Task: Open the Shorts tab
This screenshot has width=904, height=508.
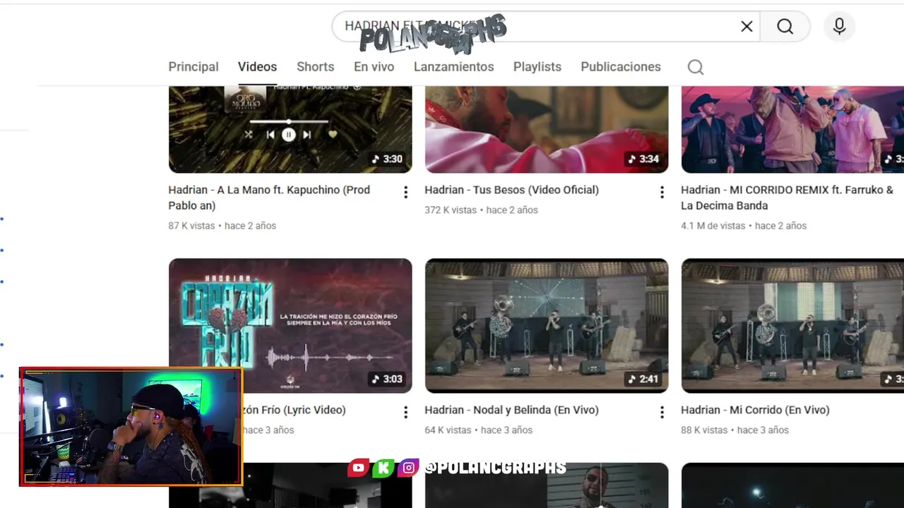Action: pos(315,67)
